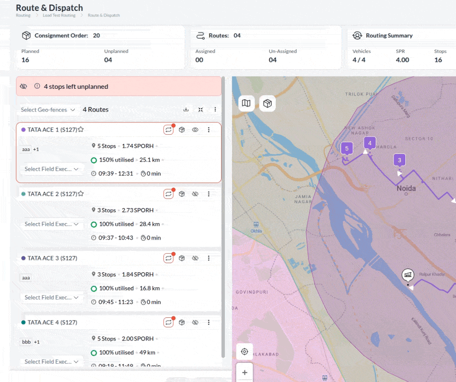This screenshot has height=382, width=456.
Task: Click stop marker 3 on the map
Action: click(x=399, y=160)
